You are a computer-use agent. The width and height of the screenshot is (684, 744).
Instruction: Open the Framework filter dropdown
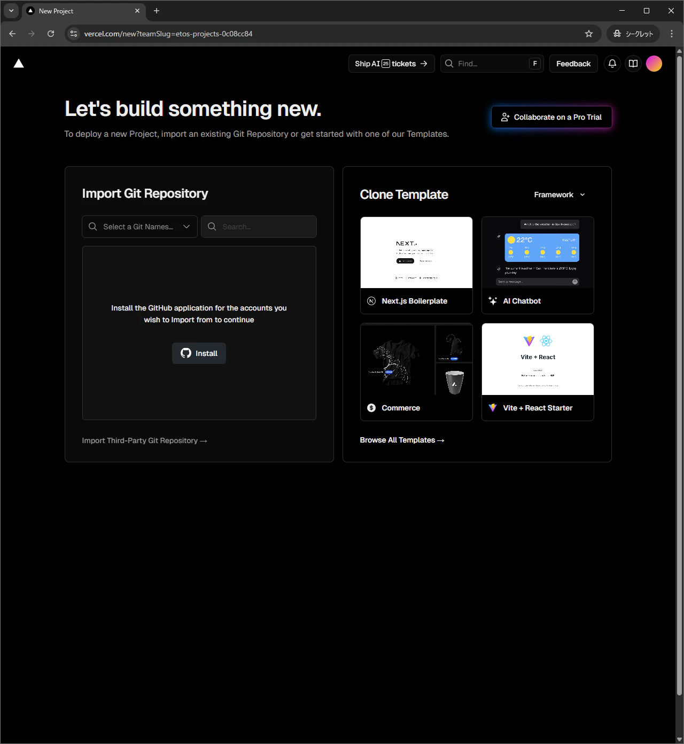click(x=559, y=195)
